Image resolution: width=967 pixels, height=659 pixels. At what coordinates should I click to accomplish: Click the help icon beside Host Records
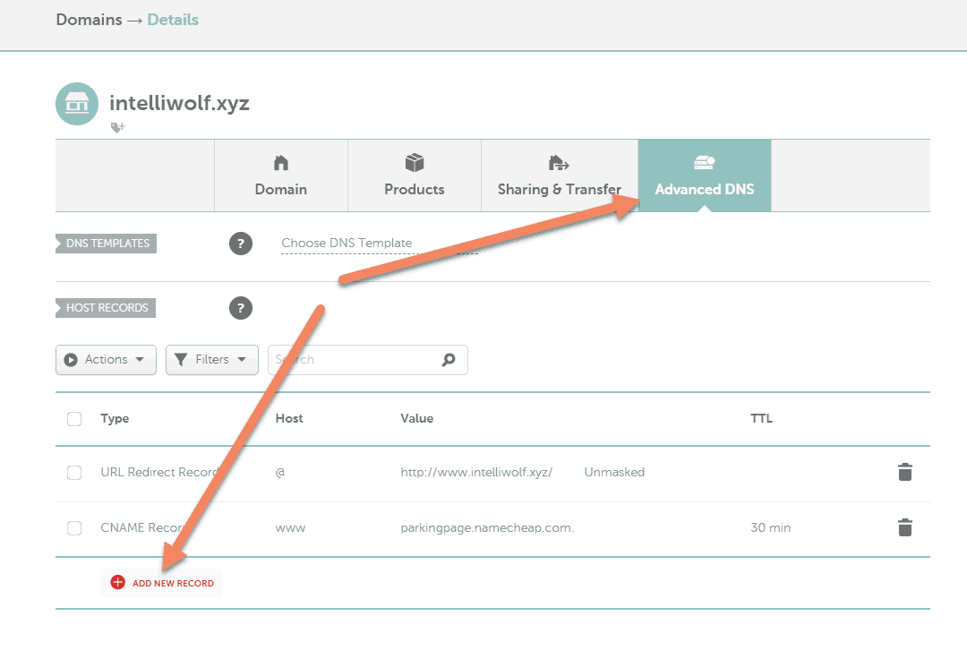click(240, 308)
